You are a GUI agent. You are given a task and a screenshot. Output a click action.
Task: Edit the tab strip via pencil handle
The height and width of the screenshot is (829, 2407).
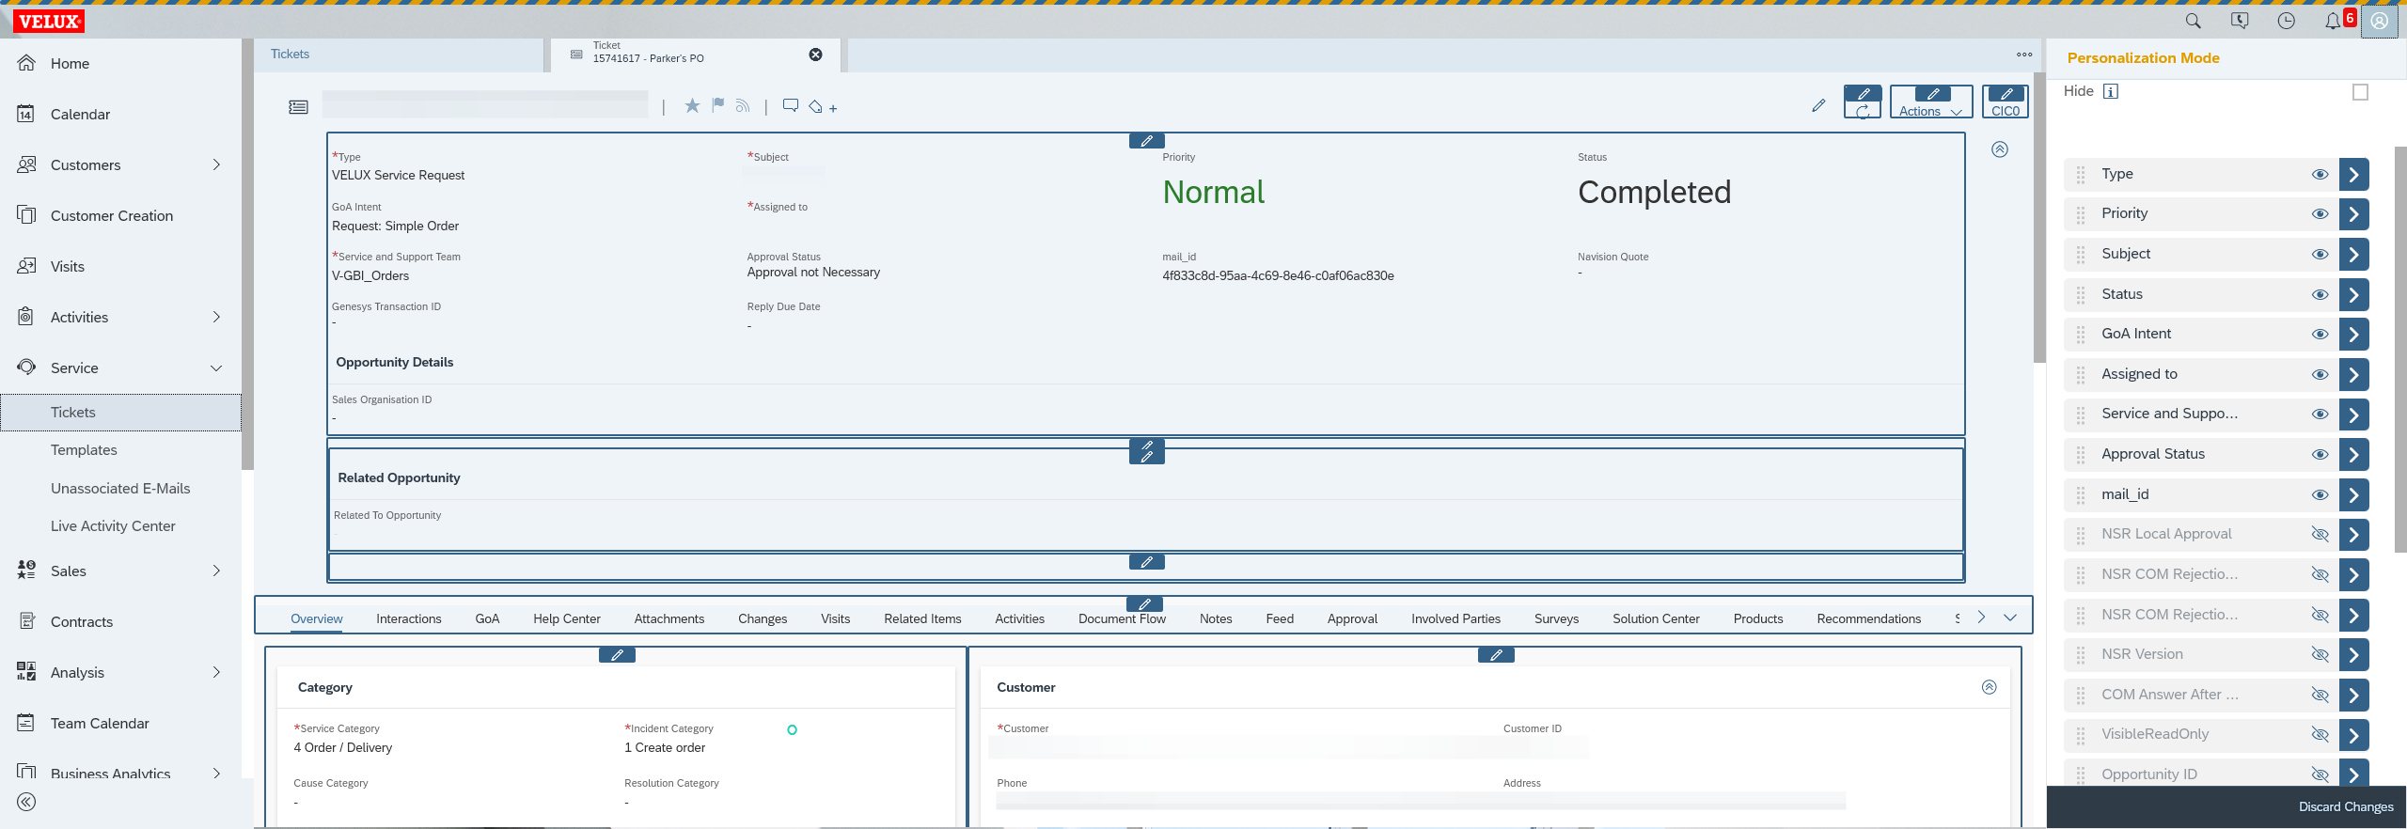1144,603
